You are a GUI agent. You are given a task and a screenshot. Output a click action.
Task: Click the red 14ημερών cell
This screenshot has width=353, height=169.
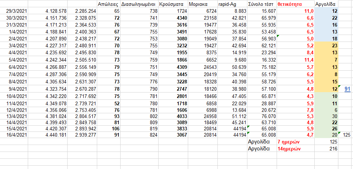pyautogui.click(x=291, y=149)
